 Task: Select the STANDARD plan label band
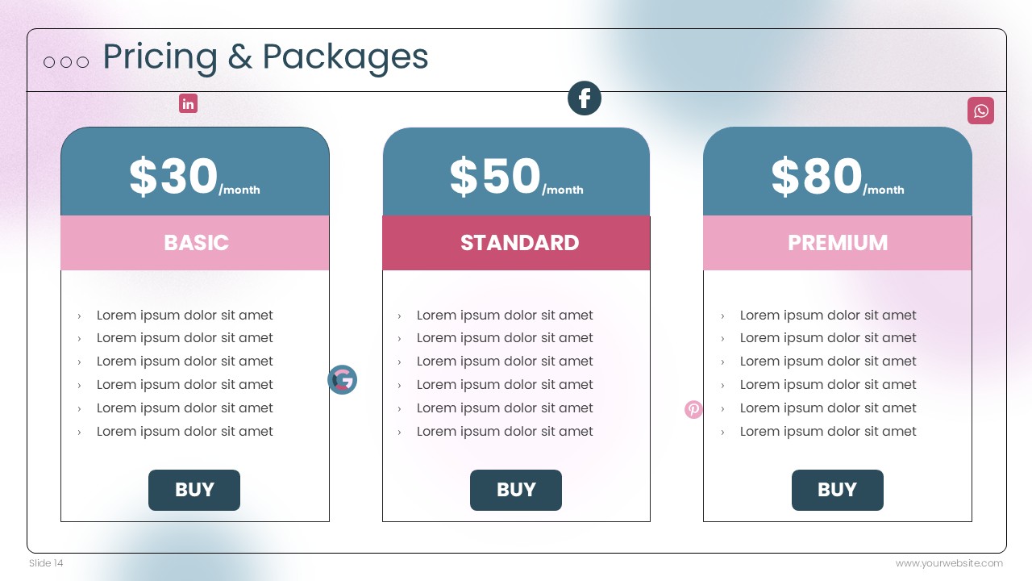[x=516, y=243]
